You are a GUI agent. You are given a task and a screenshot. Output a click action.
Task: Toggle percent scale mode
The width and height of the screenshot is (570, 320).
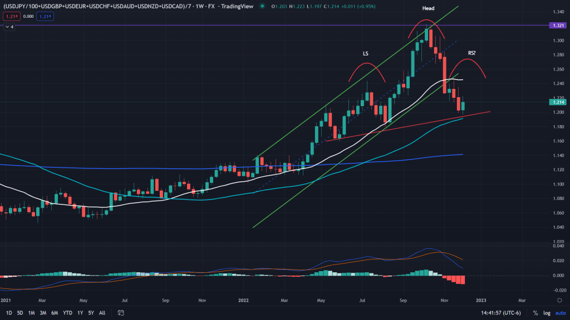[535, 313]
